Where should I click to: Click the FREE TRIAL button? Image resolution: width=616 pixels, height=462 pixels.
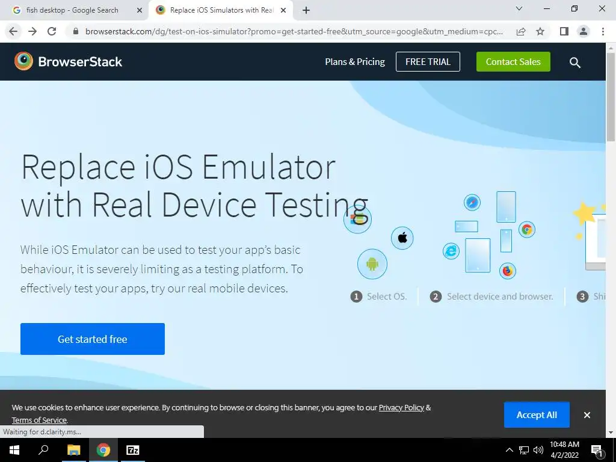[x=428, y=62]
